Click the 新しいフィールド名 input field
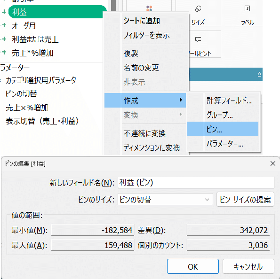This screenshot has height=279, width=280. click(196, 182)
